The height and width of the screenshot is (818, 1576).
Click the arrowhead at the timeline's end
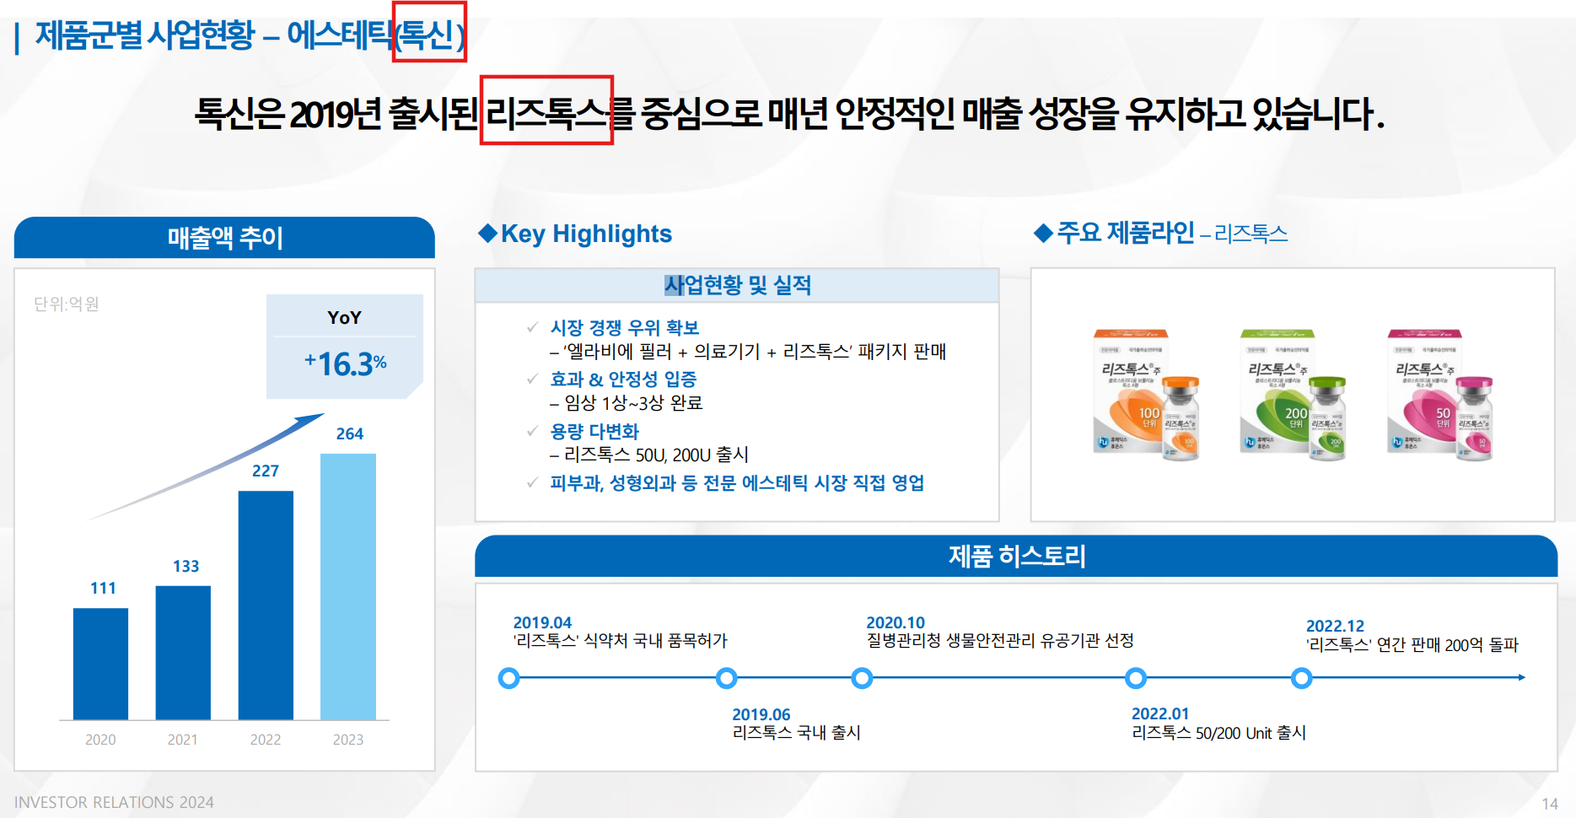[1521, 677]
